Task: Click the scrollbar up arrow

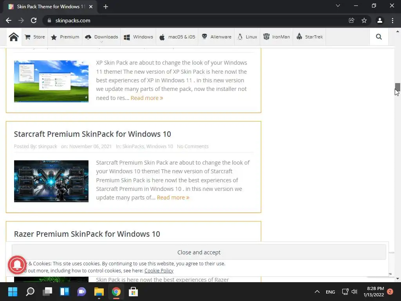Action: (x=397, y=31)
